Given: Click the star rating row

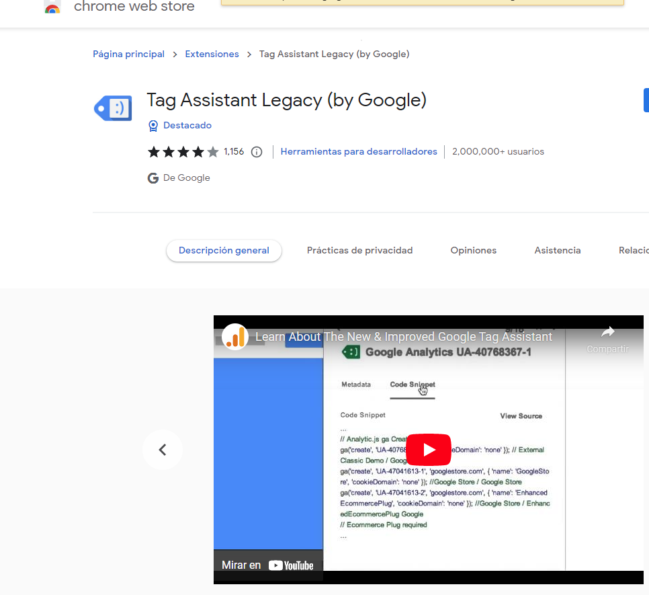Looking at the screenshot, I should point(183,152).
